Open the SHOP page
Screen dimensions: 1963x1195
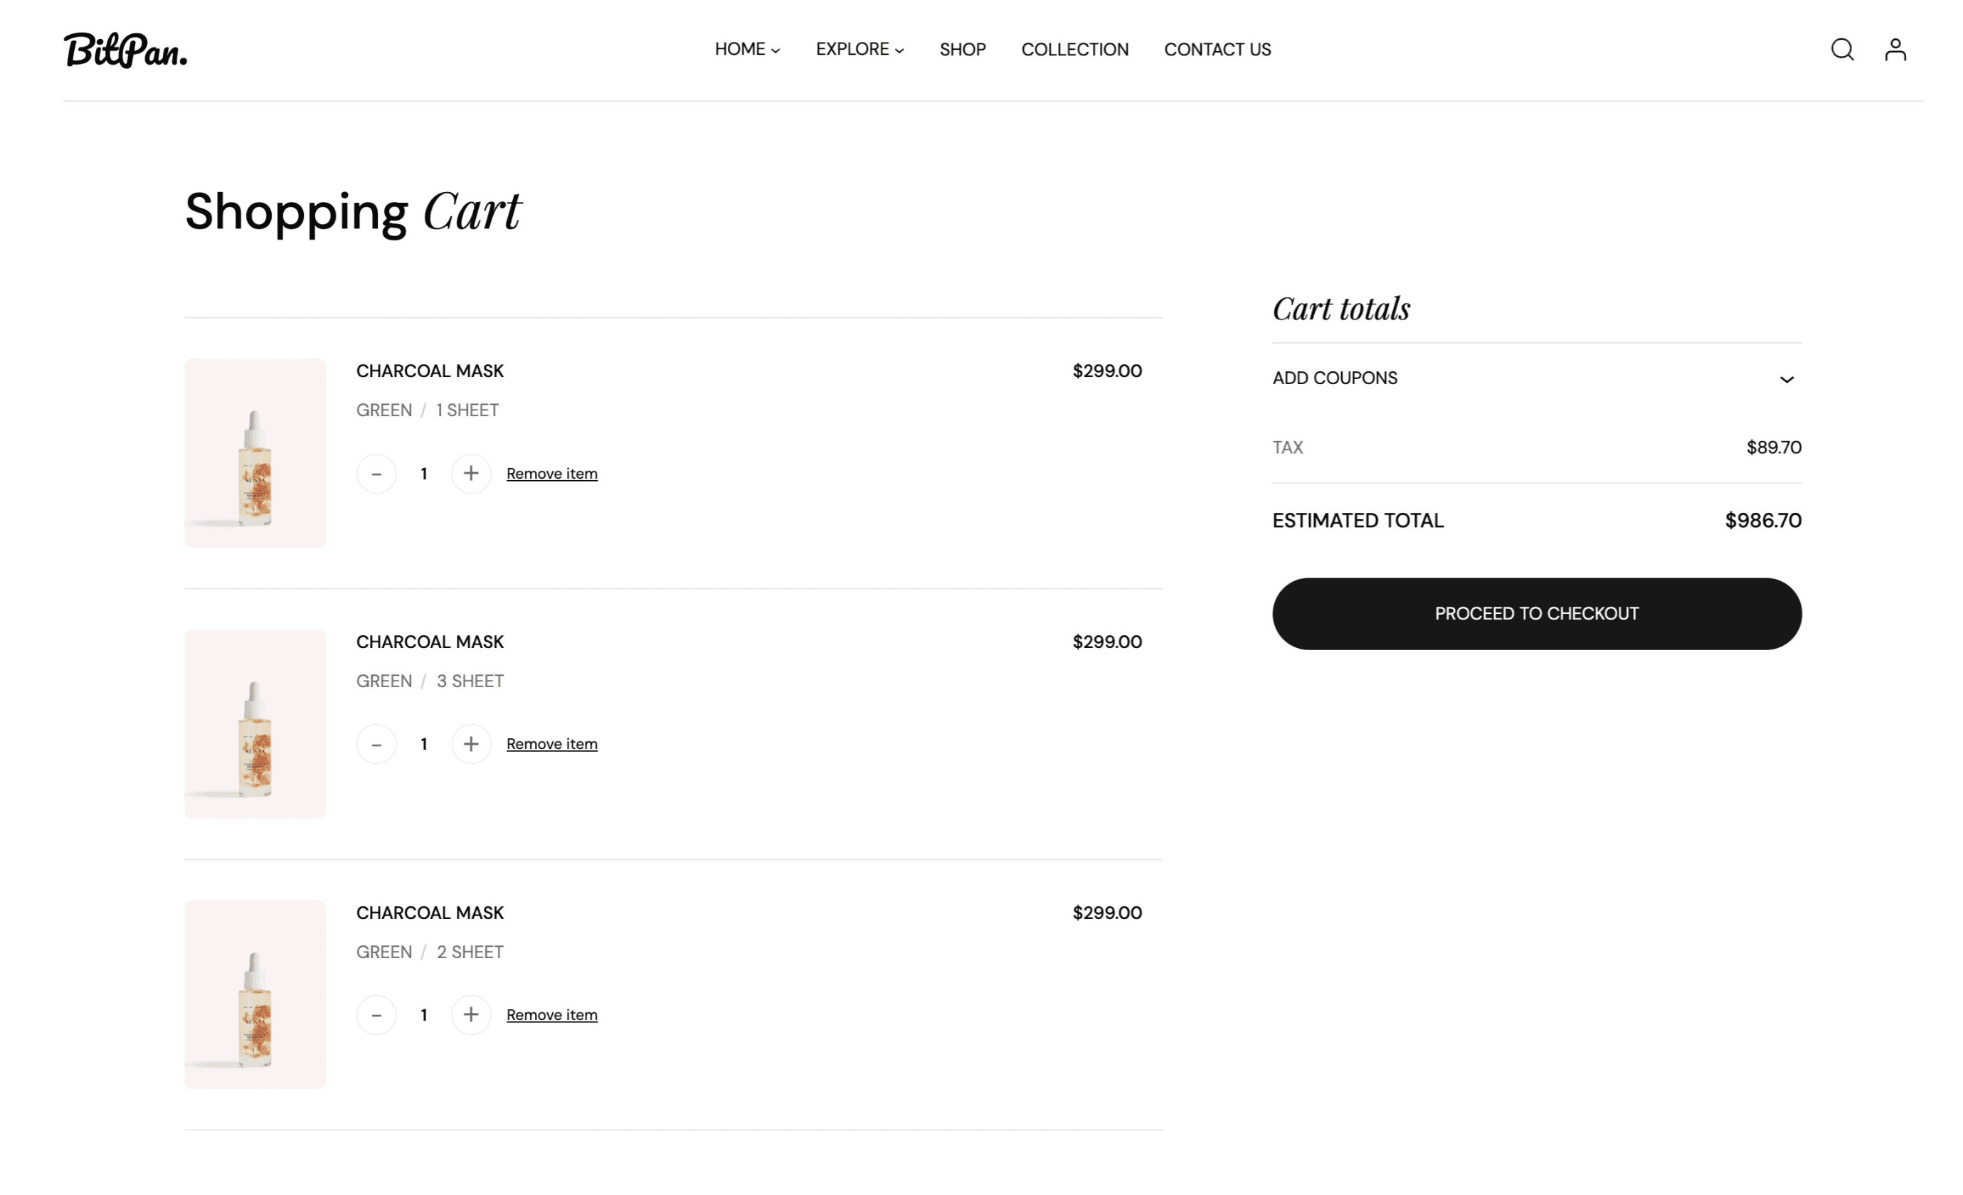tap(963, 49)
